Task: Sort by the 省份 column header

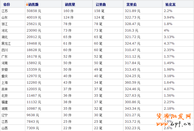Action: [x=7, y=5]
